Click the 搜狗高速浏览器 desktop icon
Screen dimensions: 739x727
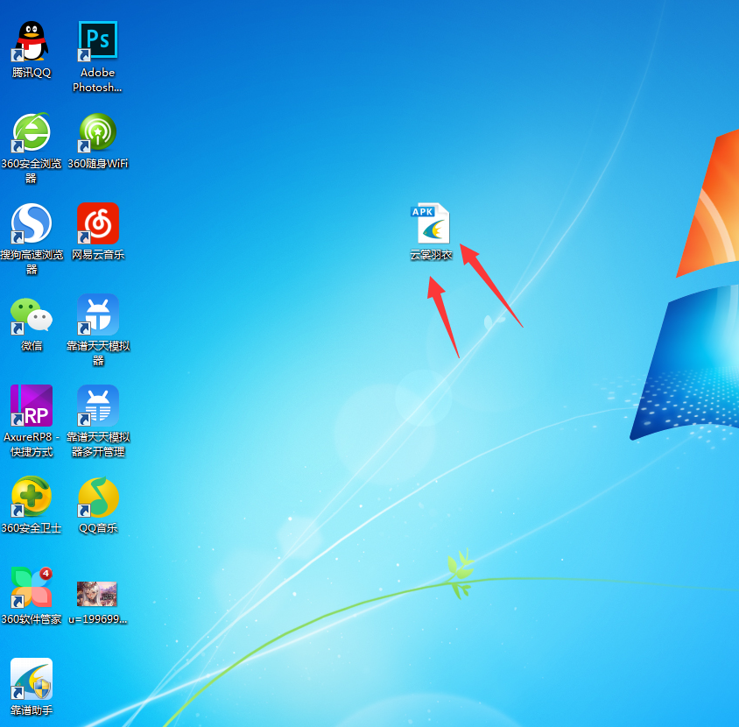pos(32,223)
